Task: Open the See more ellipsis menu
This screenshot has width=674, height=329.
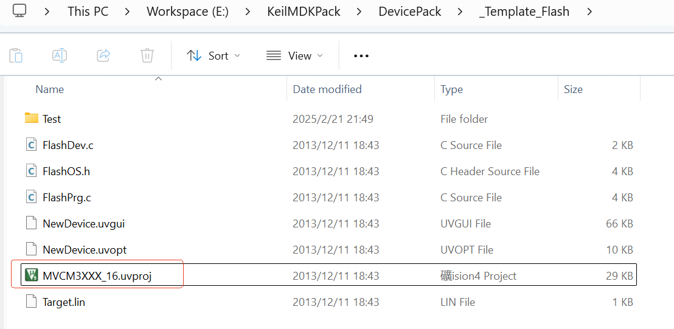Action: click(x=361, y=55)
